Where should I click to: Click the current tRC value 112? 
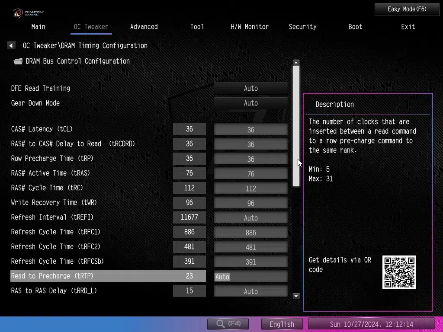189,188
